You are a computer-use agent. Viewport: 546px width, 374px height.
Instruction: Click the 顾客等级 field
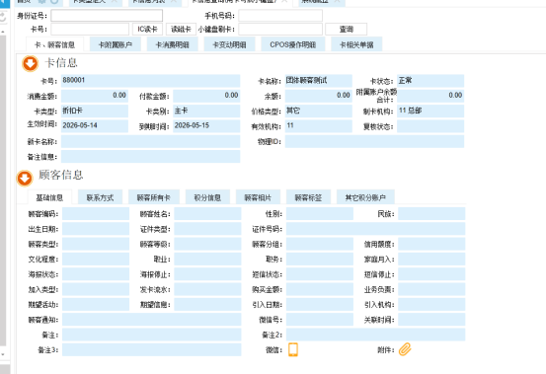tap(207, 244)
